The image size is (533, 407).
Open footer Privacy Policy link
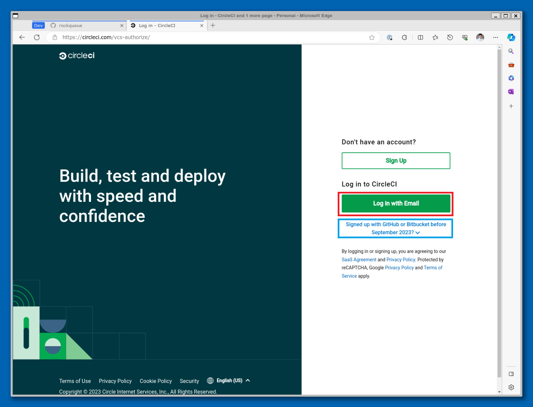point(115,381)
